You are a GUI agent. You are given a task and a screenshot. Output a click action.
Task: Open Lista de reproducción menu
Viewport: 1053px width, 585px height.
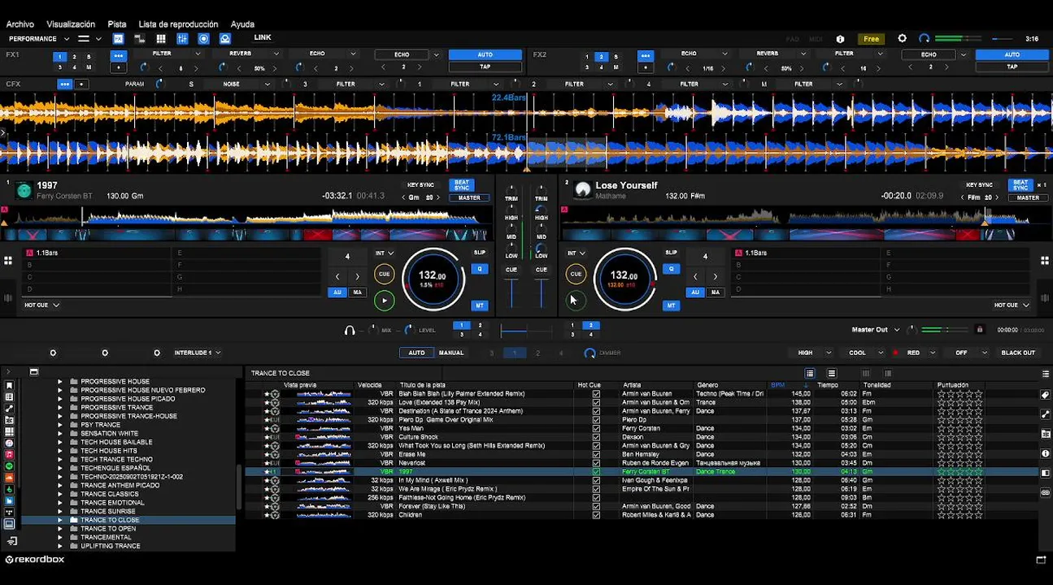coord(178,24)
